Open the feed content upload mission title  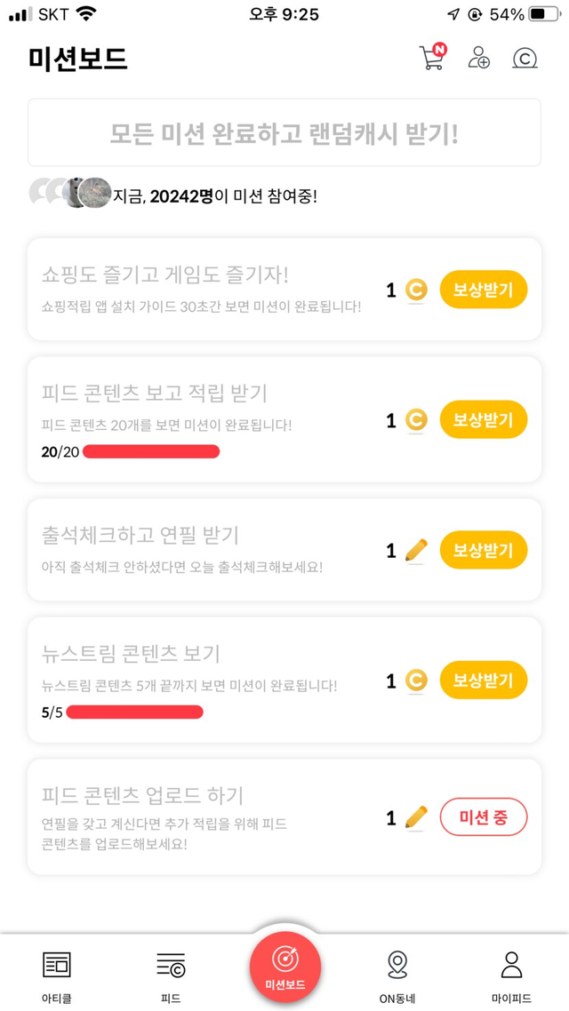[x=142, y=795]
